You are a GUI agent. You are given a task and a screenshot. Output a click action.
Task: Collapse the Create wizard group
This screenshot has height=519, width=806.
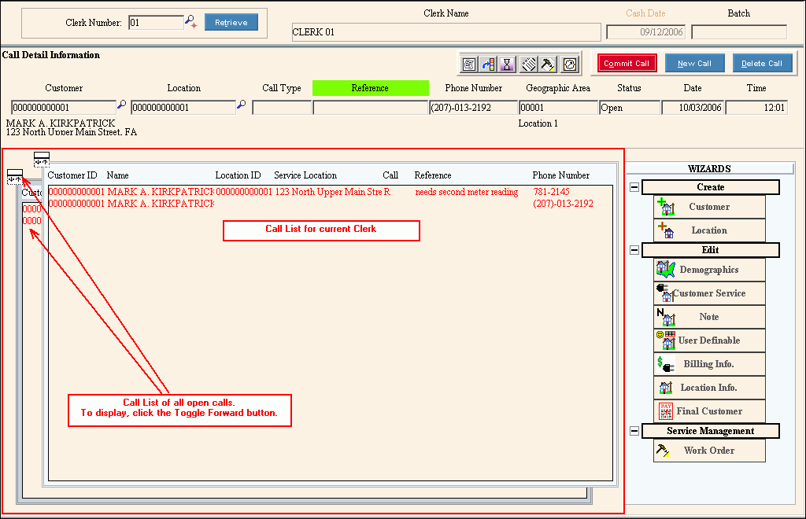[634, 187]
